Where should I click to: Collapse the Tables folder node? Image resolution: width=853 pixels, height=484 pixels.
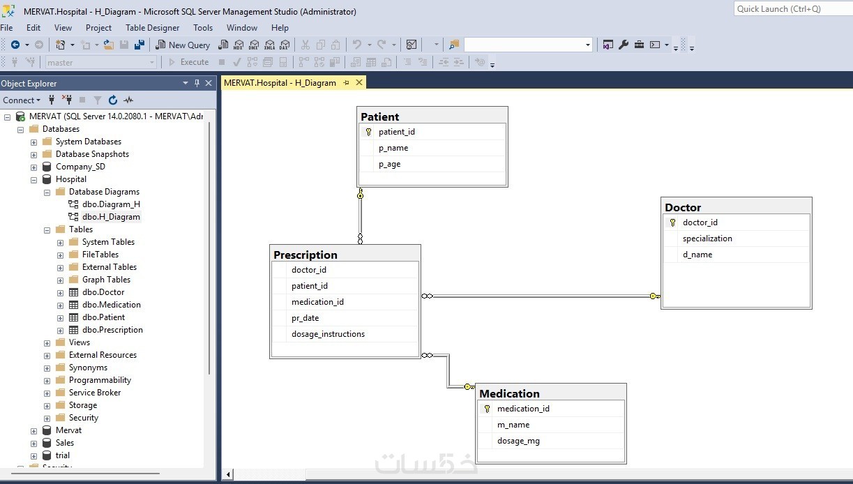[47, 229]
